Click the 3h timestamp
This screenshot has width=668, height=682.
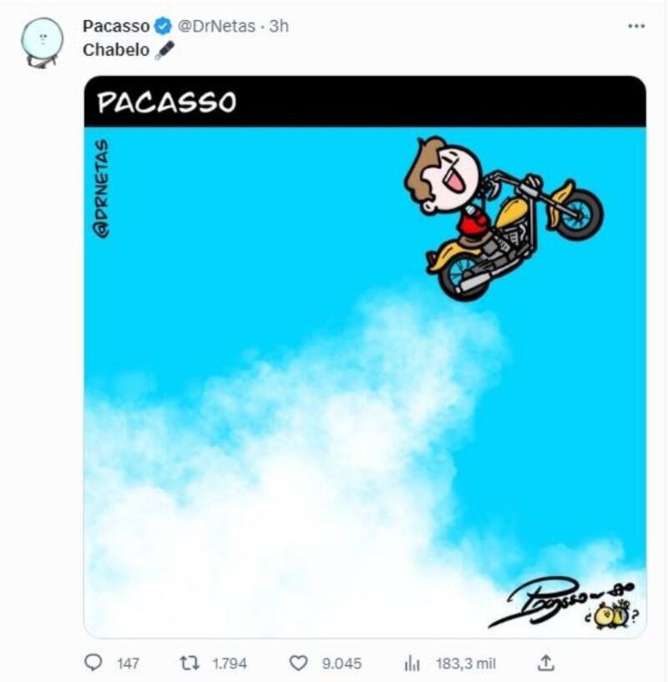278,27
